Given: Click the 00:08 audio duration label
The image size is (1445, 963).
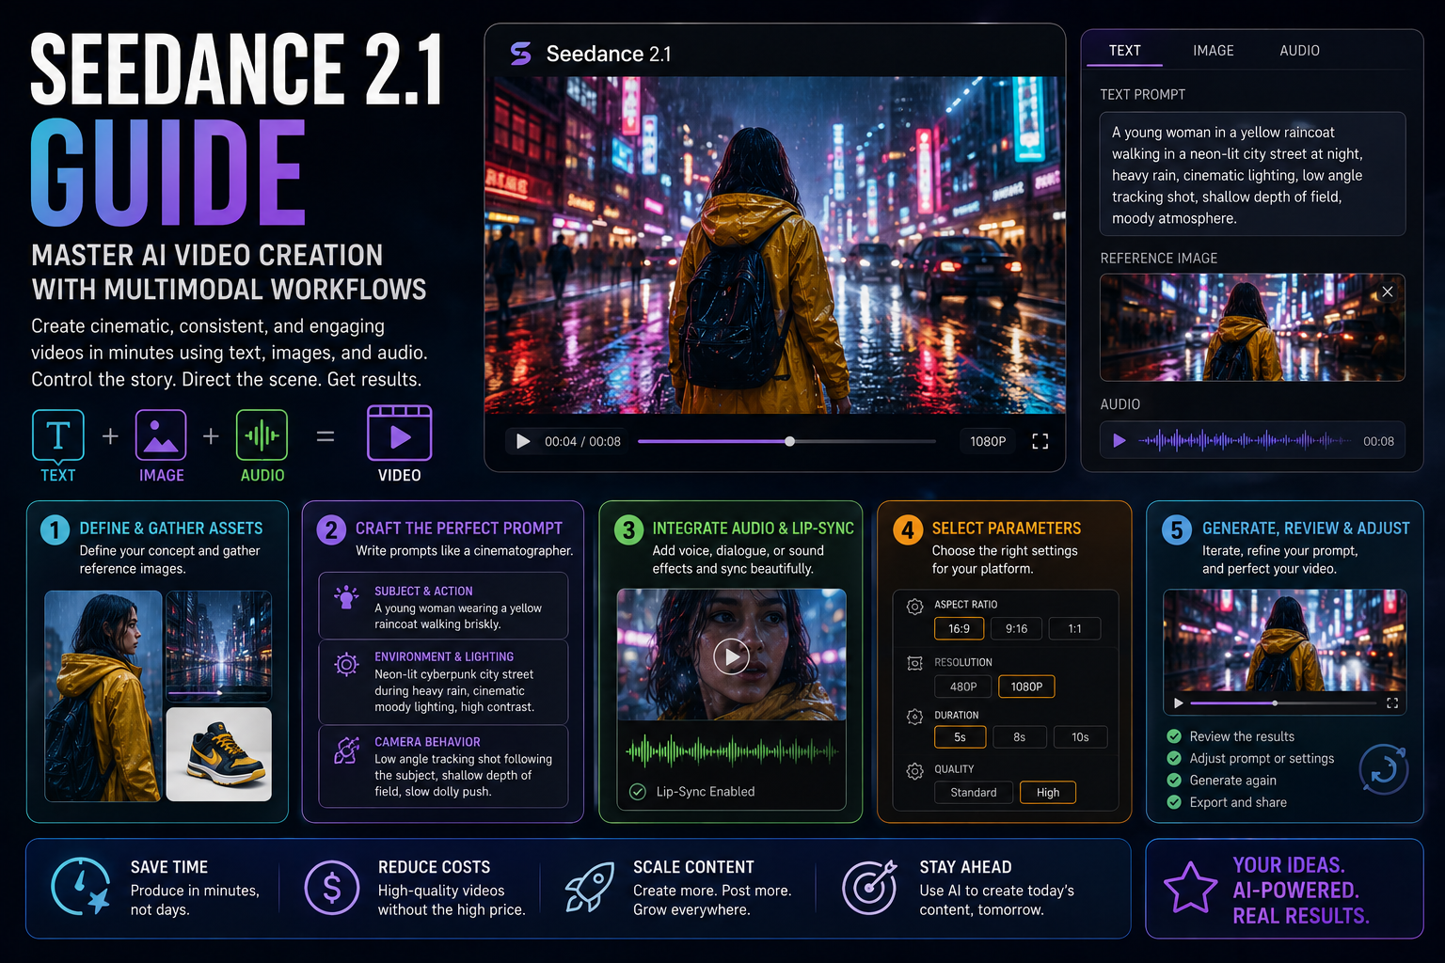Looking at the screenshot, I should 1378,441.
